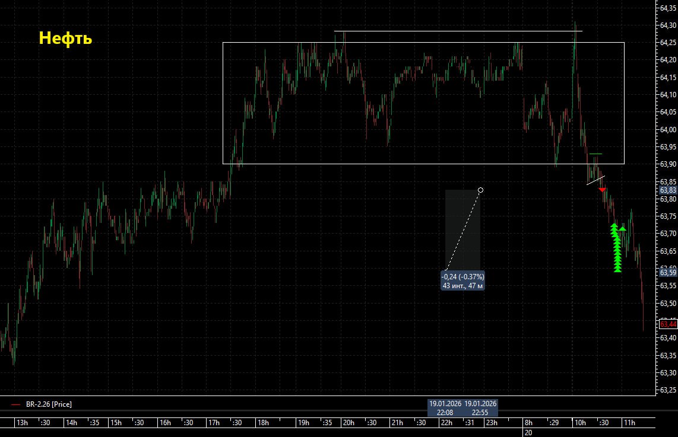Select the short white slanted trendline

coord(595,180)
